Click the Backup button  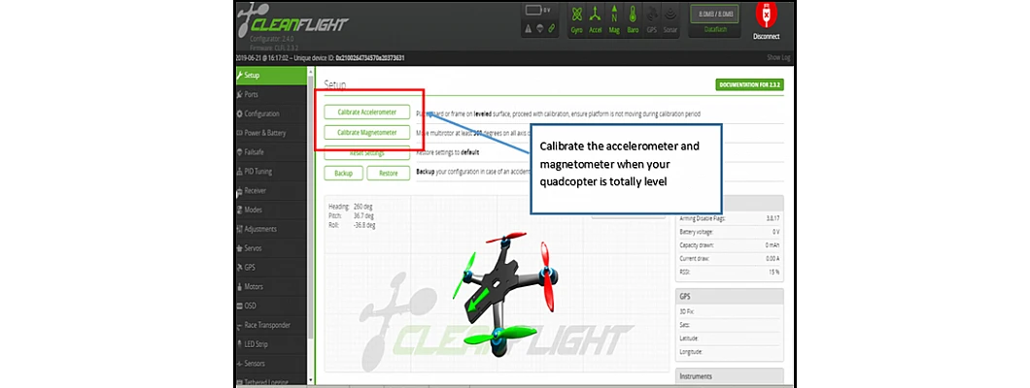tap(343, 173)
